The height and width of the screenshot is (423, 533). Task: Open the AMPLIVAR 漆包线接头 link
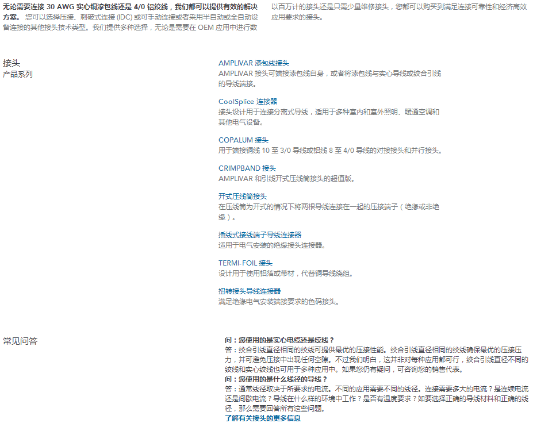[254, 63]
